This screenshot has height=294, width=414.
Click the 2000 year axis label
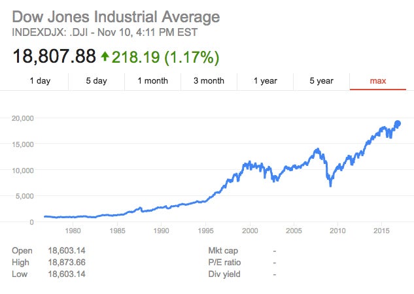pyautogui.click(x=250, y=231)
